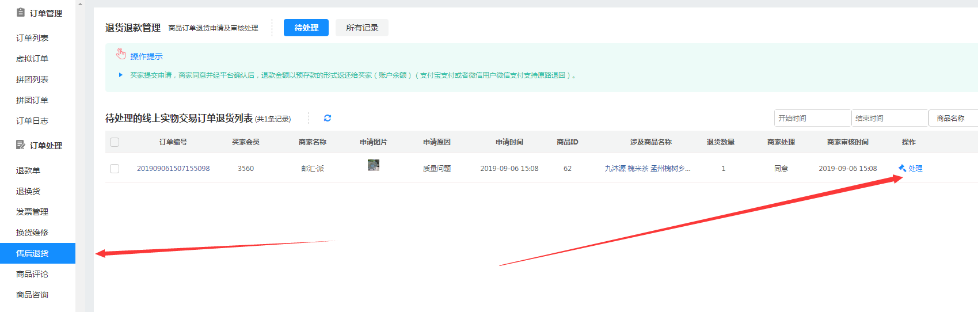The image size is (978, 312).
Task: Check the box for order 201909061507155098
Action: (x=115, y=169)
